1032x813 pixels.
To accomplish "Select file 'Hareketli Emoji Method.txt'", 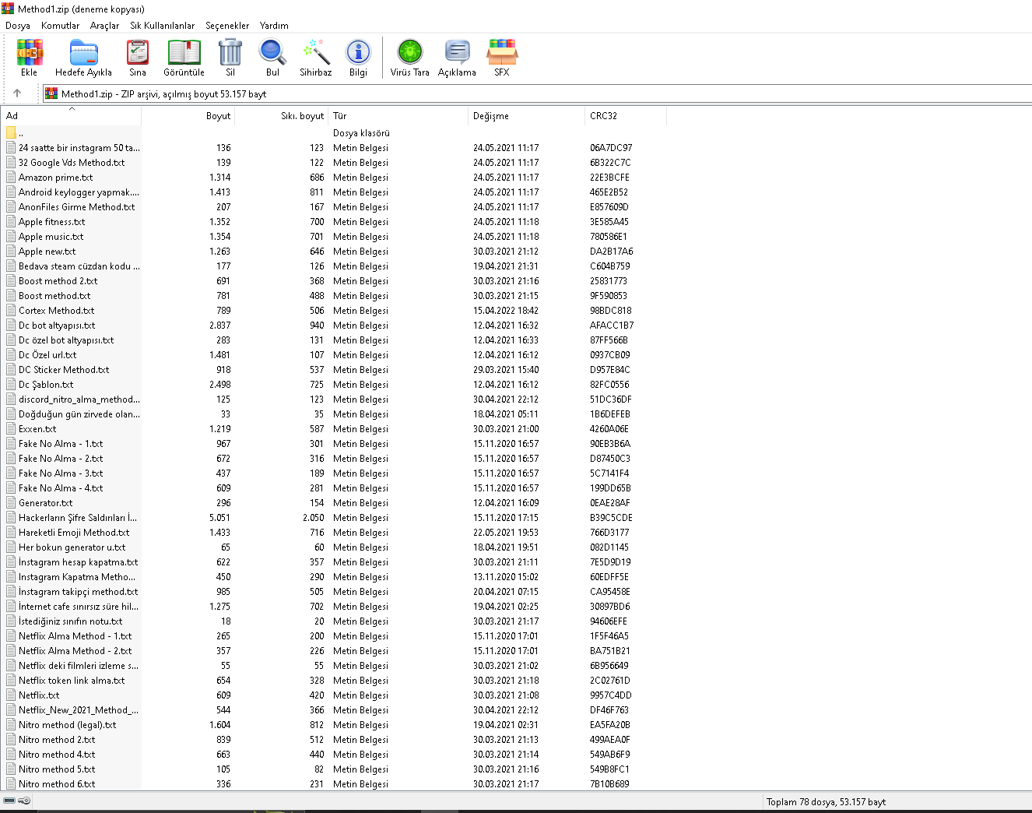I will point(74,533).
